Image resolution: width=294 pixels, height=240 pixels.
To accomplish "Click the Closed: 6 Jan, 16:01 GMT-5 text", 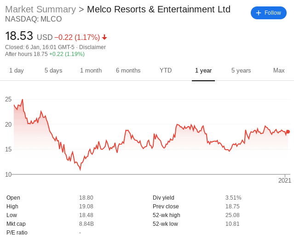I will [x=40, y=47].
